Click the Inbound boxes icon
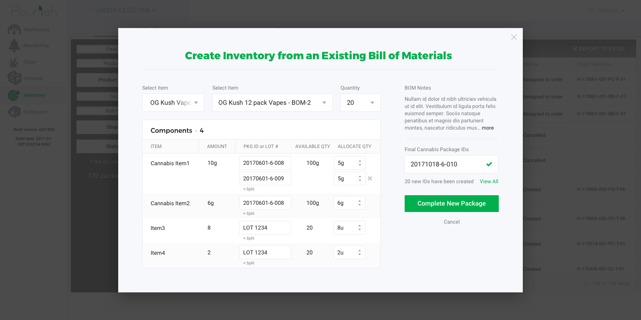641x320 pixels. 14,78
